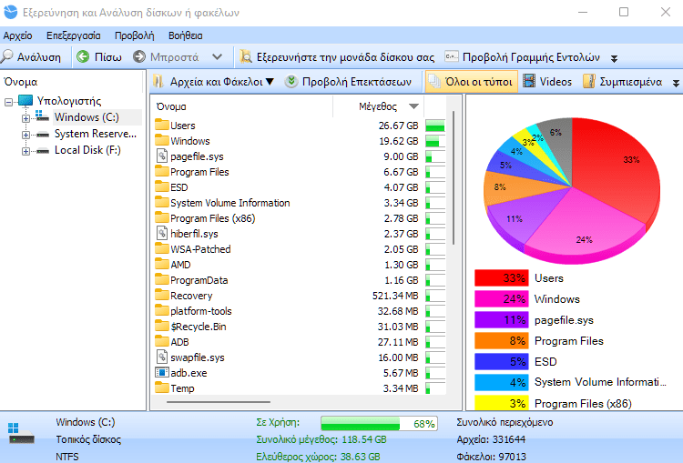
Task: Click the grey Μπροστά forward arrow
Action: [x=139, y=56]
